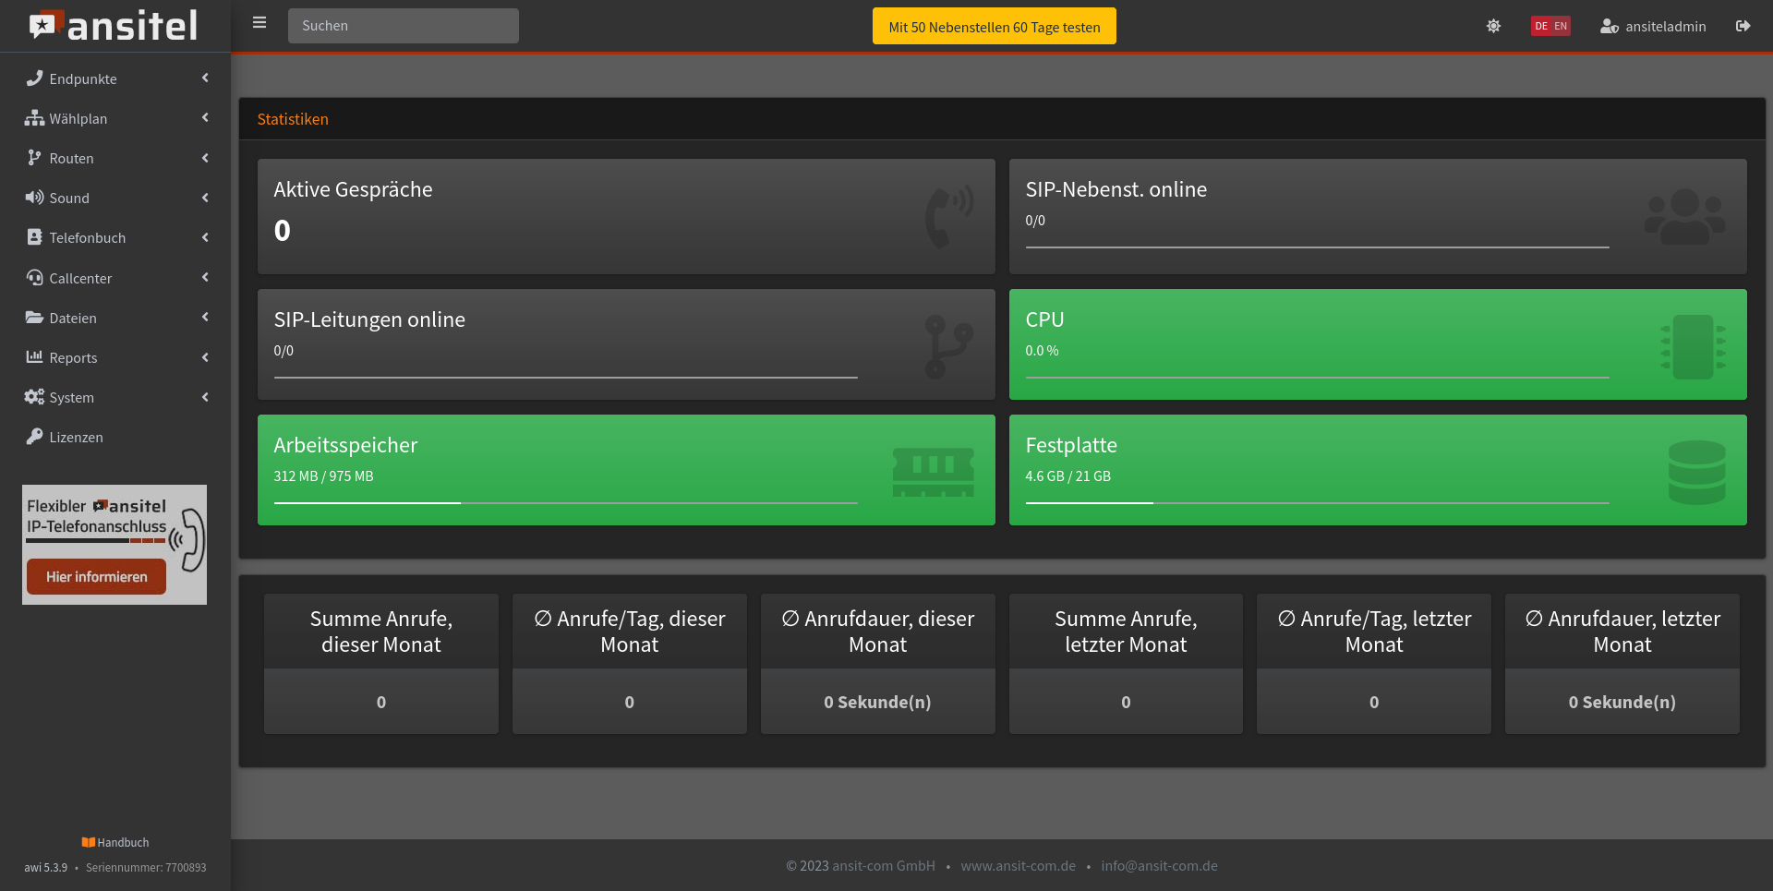The height and width of the screenshot is (891, 1773).
Task: Expand the Telefonbuch submenu chevron
Action: point(205,237)
